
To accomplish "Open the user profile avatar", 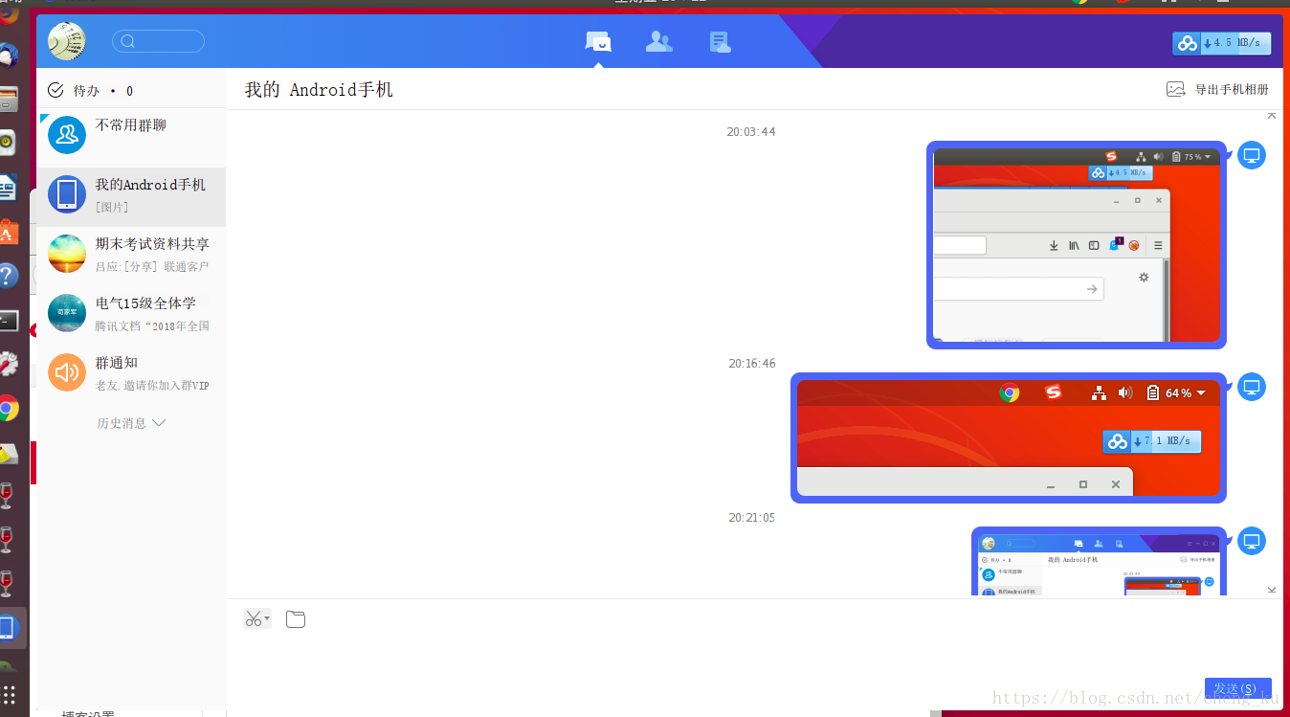I will (67, 41).
